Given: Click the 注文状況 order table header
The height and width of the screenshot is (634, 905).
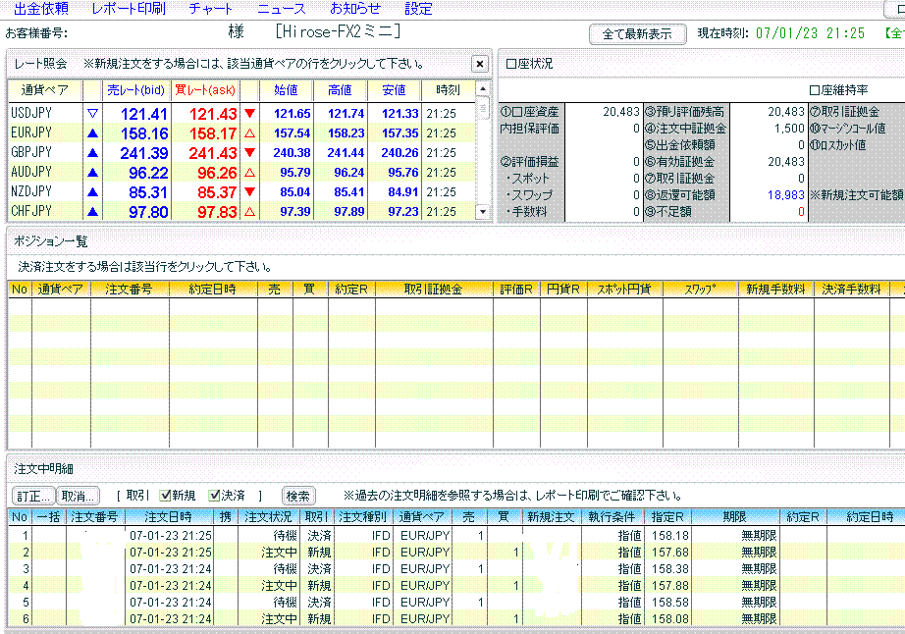Looking at the screenshot, I should pyautogui.click(x=268, y=517).
